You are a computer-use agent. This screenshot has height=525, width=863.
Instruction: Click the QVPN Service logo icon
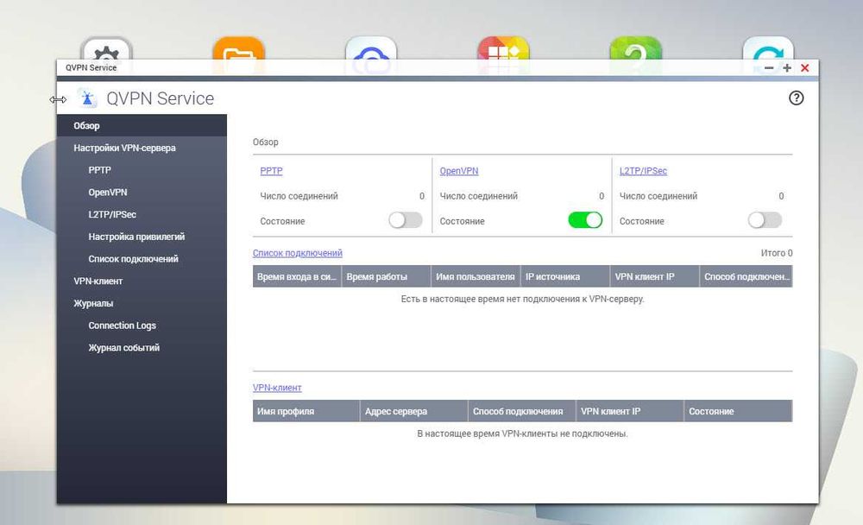point(87,98)
